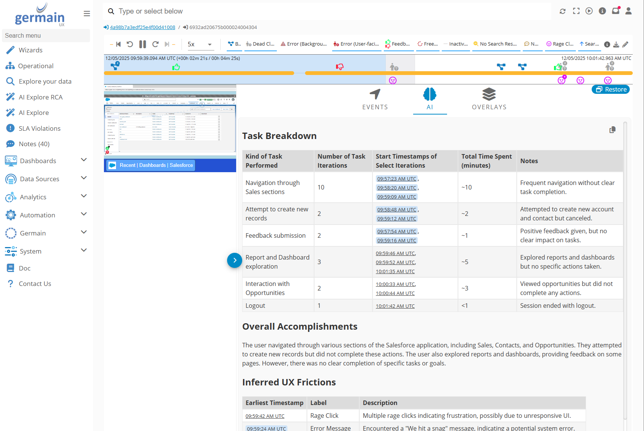Click the download icon in the replay toolbar
The image size is (644, 431).
(616, 44)
